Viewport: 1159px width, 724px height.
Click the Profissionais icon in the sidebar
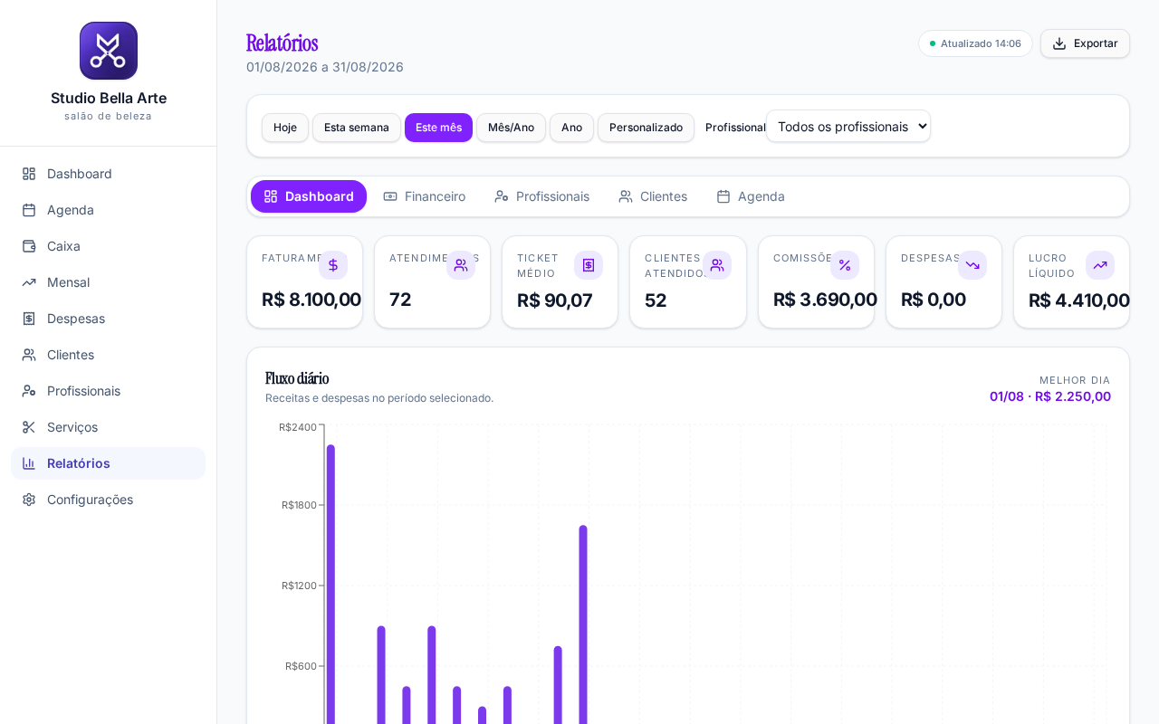[x=29, y=391]
